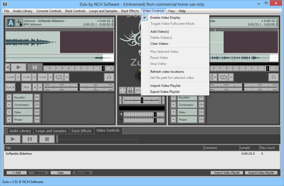Click the master volume speaker icon
The width and height of the screenshot is (284, 186).
pos(121,114)
